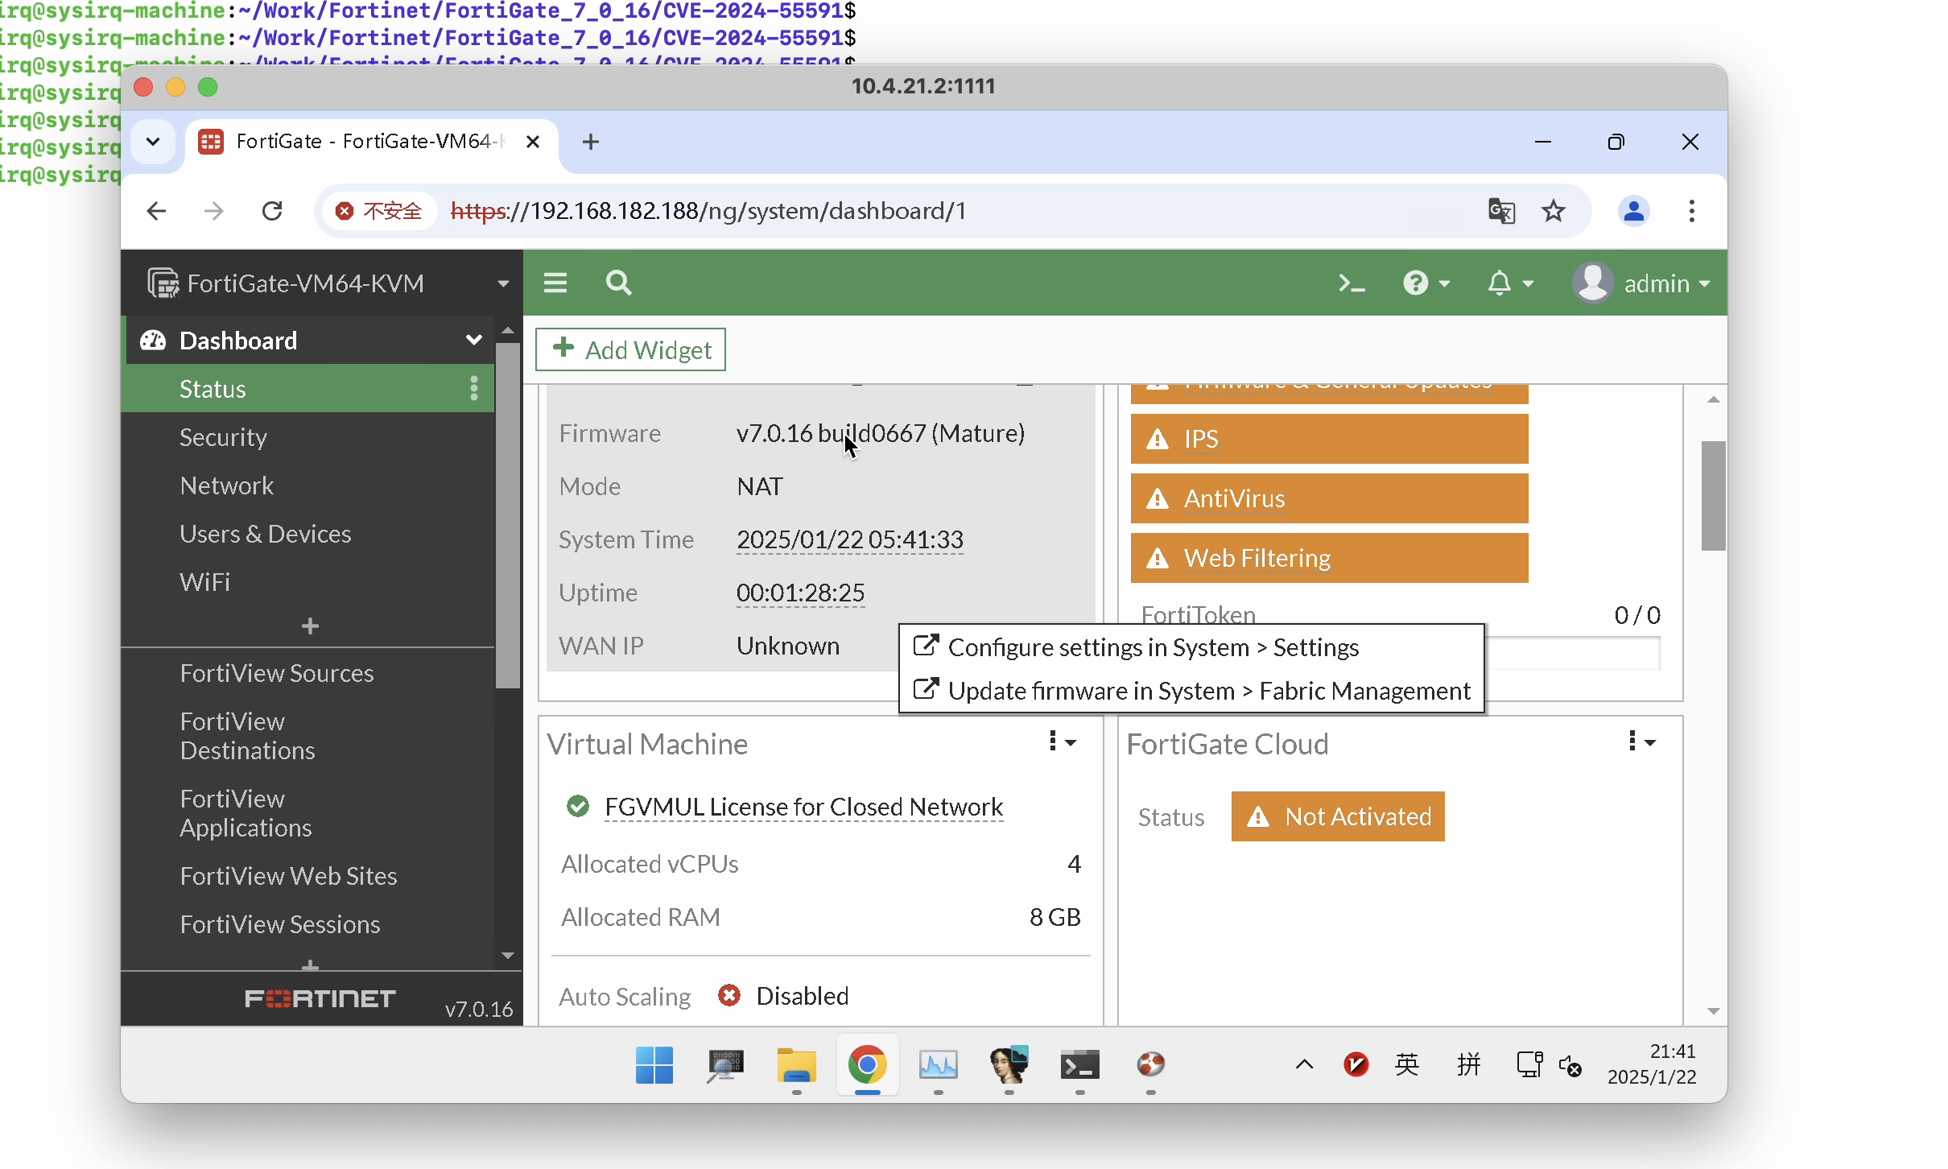Click the AntiVirus license warning
The height and width of the screenshot is (1169, 1948).
[x=1329, y=498]
